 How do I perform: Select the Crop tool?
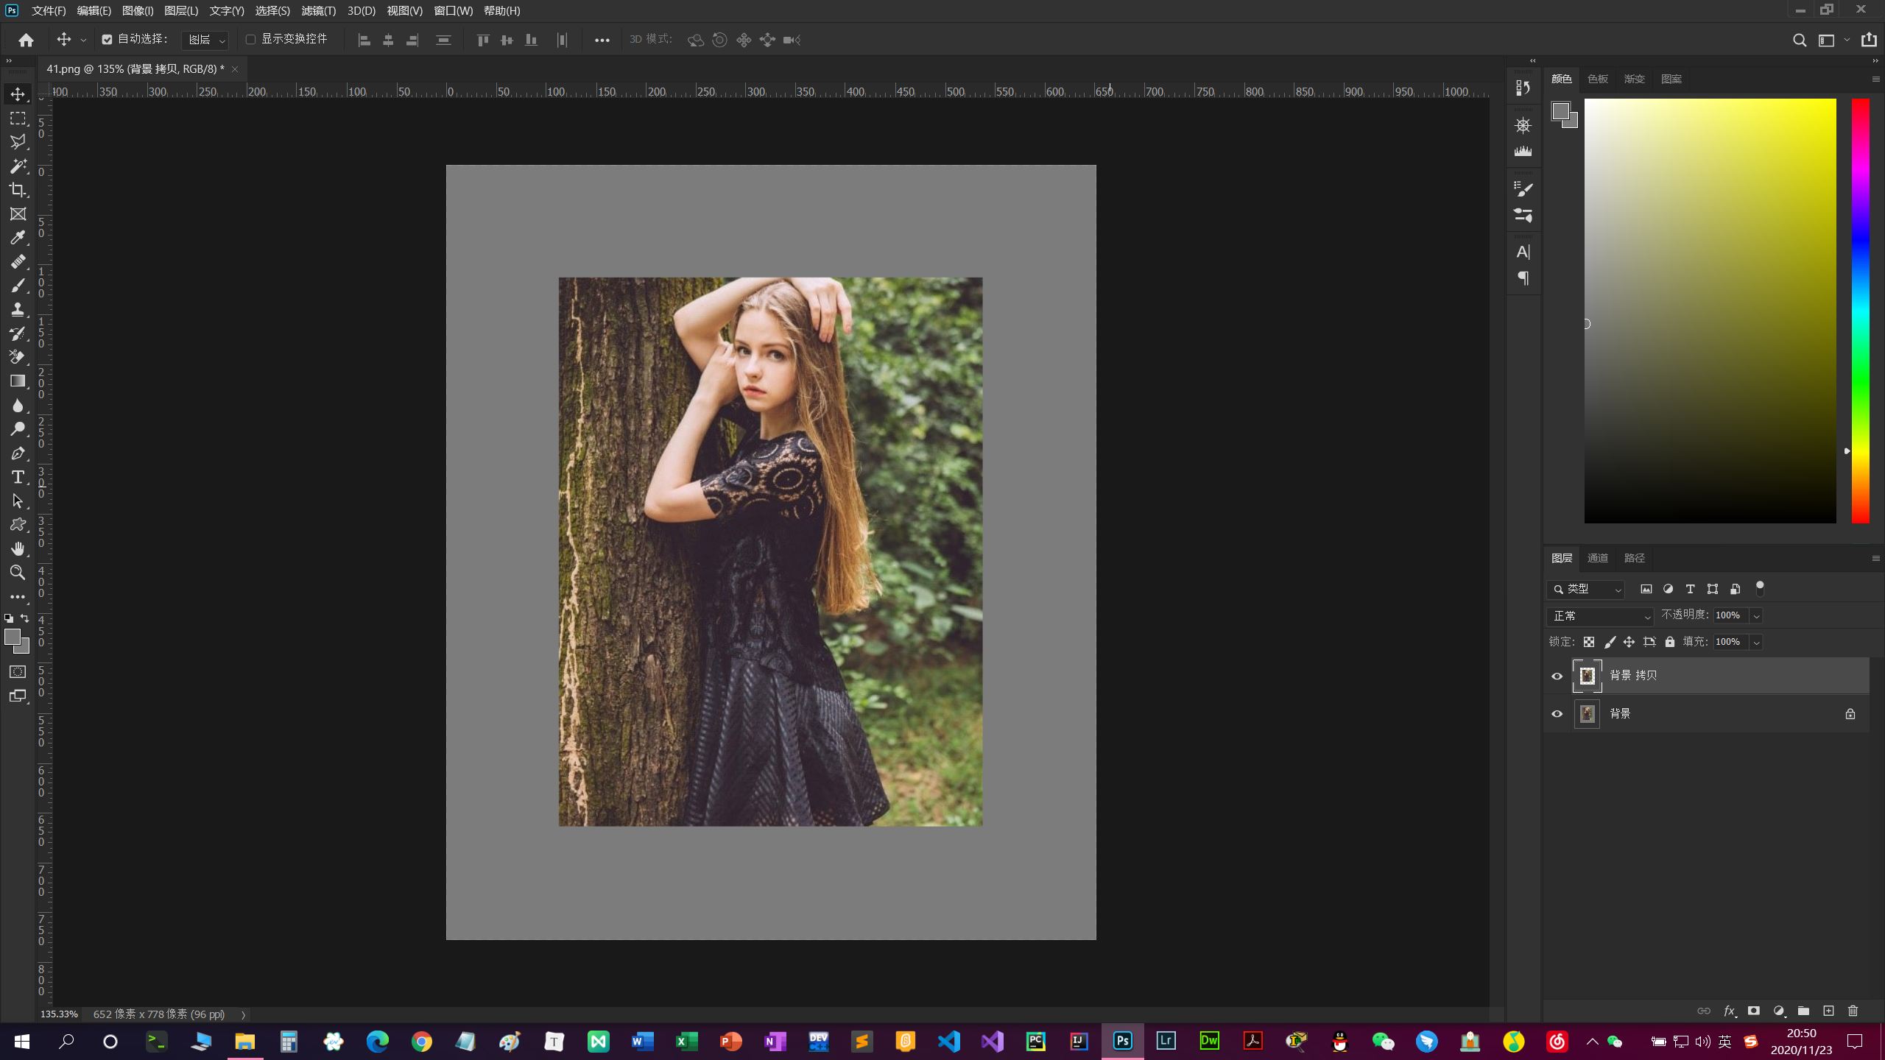(18, 190)
